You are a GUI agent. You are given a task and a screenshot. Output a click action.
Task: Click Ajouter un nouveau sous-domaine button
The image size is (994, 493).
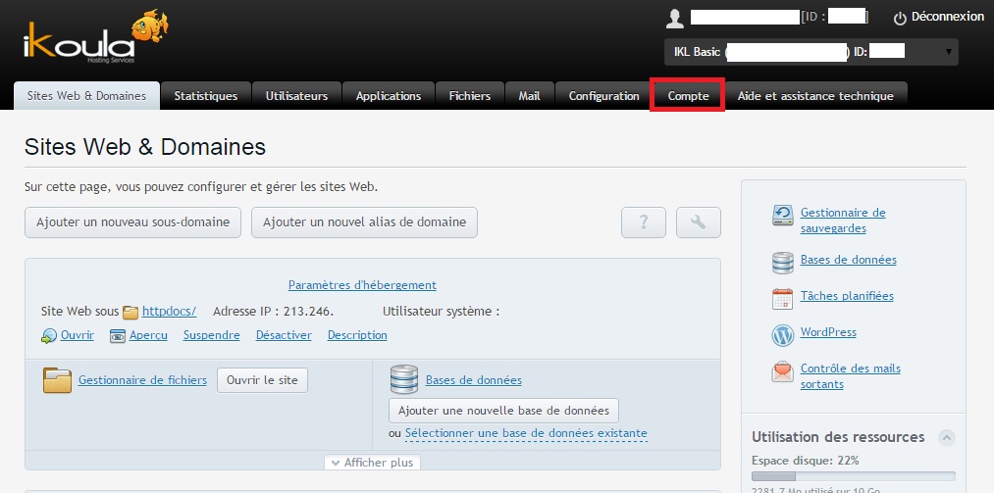[132, 222]
